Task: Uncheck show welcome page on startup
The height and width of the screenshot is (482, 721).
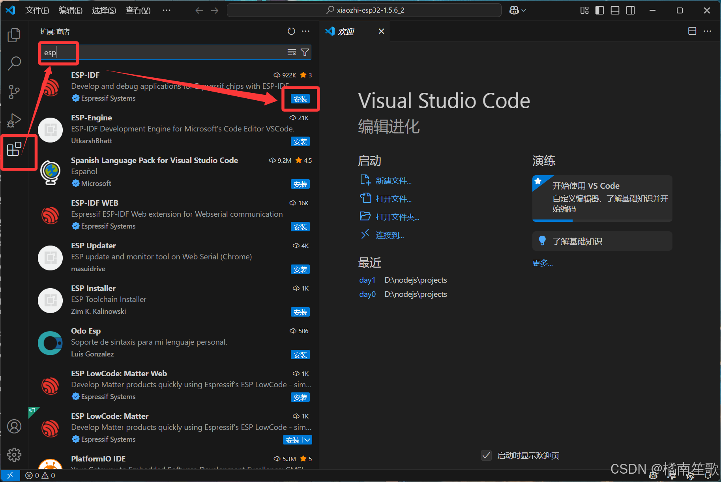Action: click(487, 456)
